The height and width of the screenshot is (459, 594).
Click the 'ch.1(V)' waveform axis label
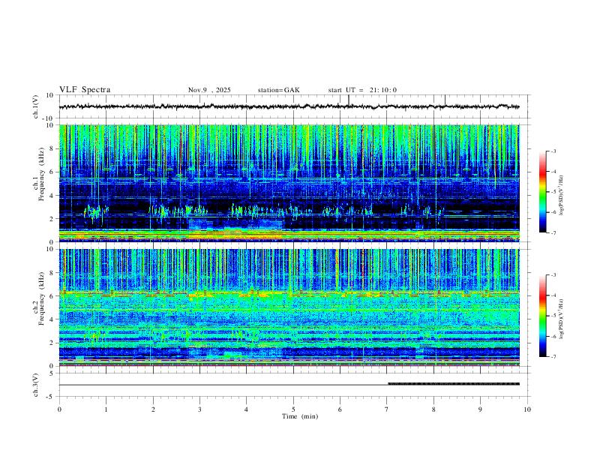click(36, 106)
